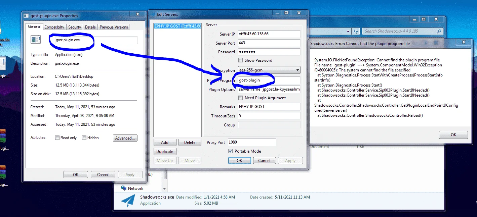The image size is (477, 217).
Task: Click the gost-plugin.exe file icon in Properties
Action: [36, 40]
